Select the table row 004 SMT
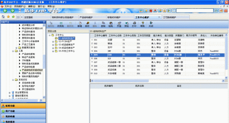This screenshot has height=123, width=229. [157, 51]
